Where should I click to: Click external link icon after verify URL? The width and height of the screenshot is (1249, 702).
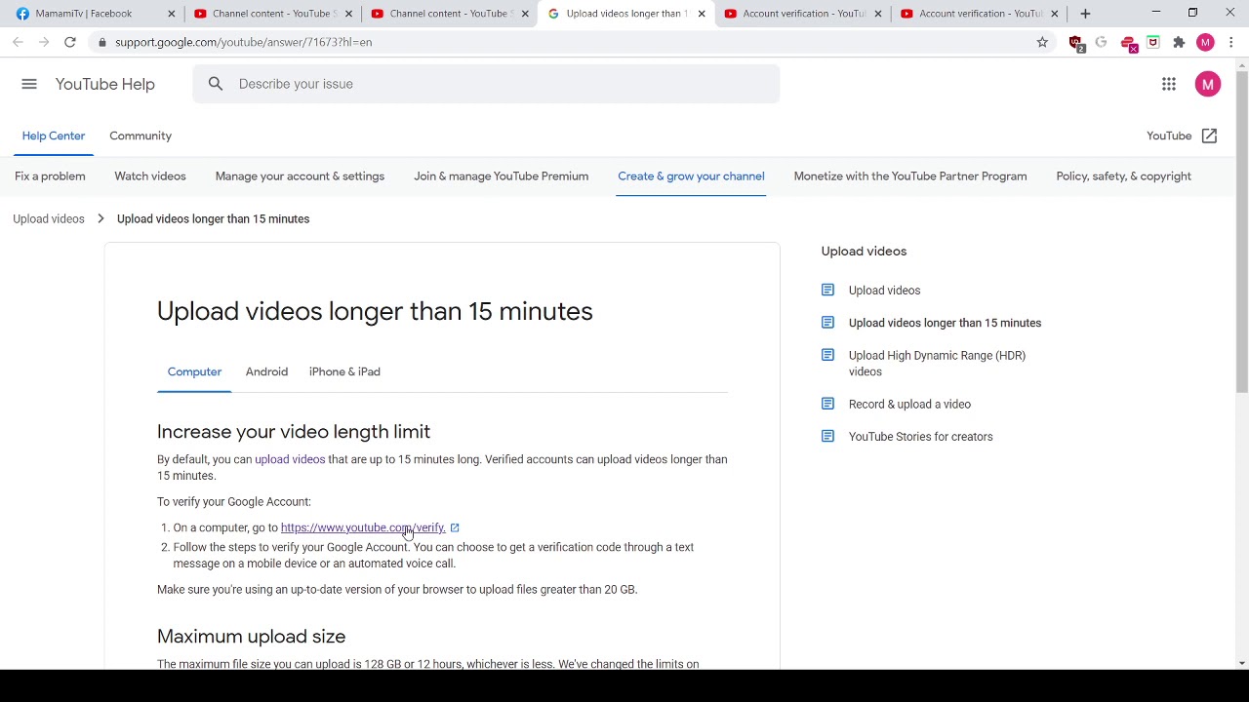(x=455, y=527)
